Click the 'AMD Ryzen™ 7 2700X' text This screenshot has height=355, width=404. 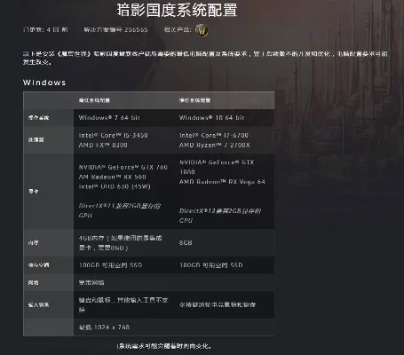coord(215,145)
